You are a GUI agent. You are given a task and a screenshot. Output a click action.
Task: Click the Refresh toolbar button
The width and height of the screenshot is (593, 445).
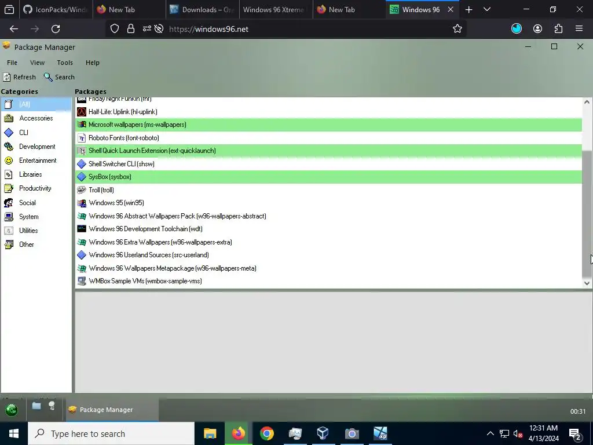[19, 77]
